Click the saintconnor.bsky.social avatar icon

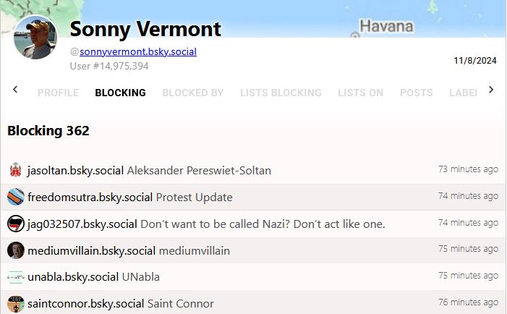(15, 303)
